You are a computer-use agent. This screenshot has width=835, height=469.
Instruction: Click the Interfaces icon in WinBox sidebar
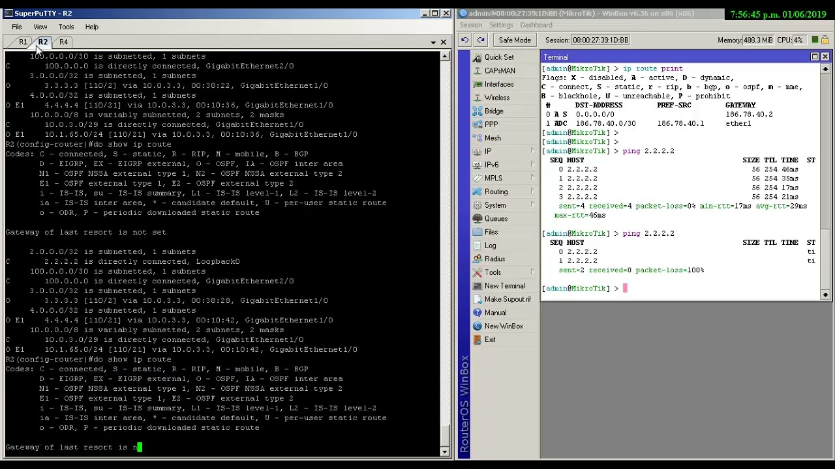[478, 84]
